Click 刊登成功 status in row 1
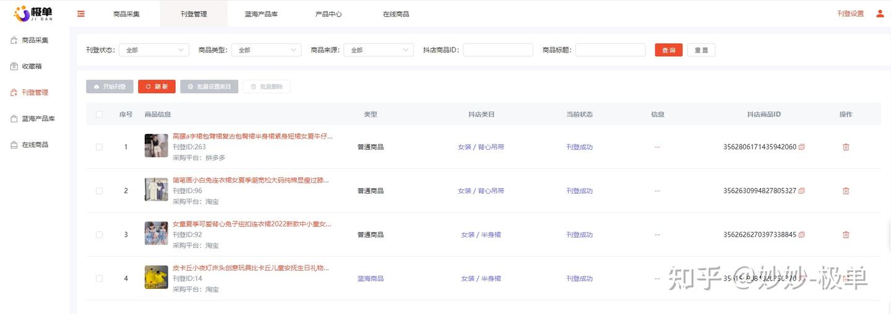This screenshot has height=314, width=891. point(579,147)
